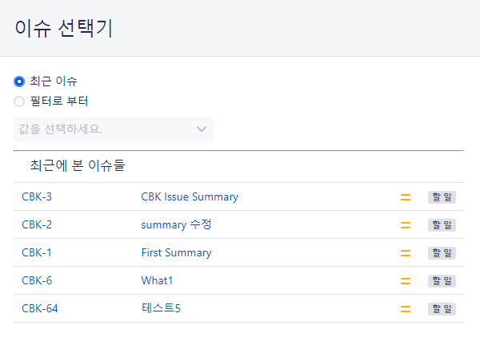Open the CBK-64 issue key link
This screenshot has height=337, width=480.
pyautogui.click(x=40, y=308)
